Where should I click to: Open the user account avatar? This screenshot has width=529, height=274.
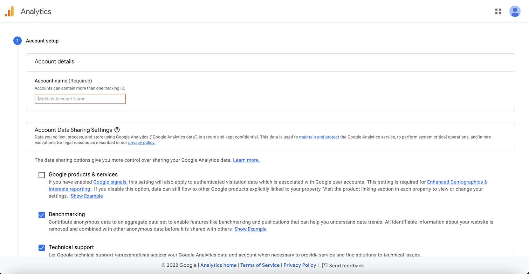coord(515,12)
